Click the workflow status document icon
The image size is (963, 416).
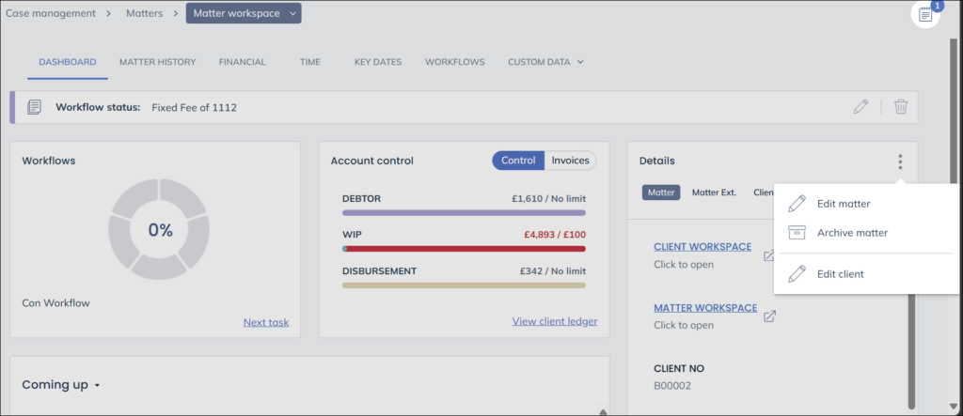tap(34, 107)
